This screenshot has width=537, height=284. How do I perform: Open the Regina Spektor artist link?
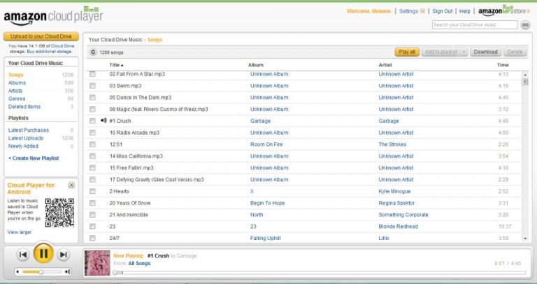[396, 203]
